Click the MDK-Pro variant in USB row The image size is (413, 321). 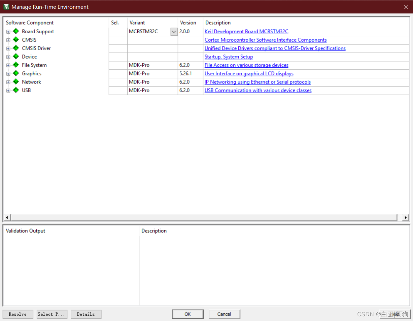[139, 91]
